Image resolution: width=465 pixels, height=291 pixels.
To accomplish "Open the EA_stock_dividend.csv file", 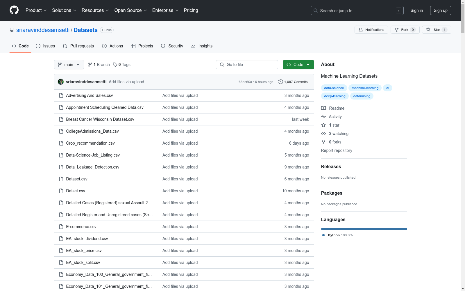I will 87,239.
